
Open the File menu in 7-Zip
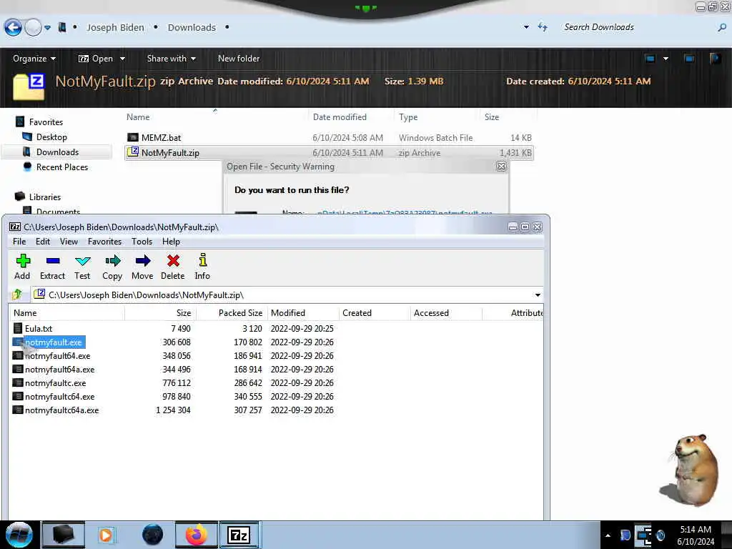[19, 242]
